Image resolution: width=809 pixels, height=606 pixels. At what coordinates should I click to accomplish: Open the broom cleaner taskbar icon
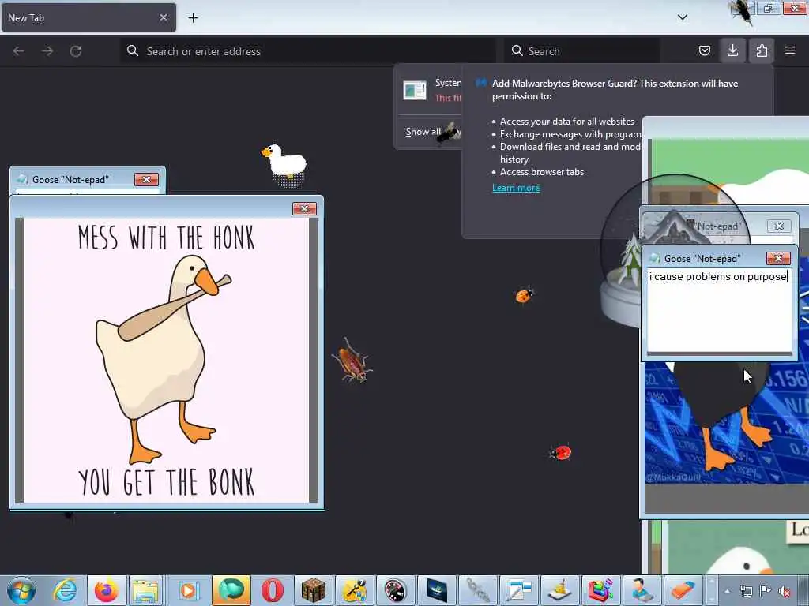point(560,590)
